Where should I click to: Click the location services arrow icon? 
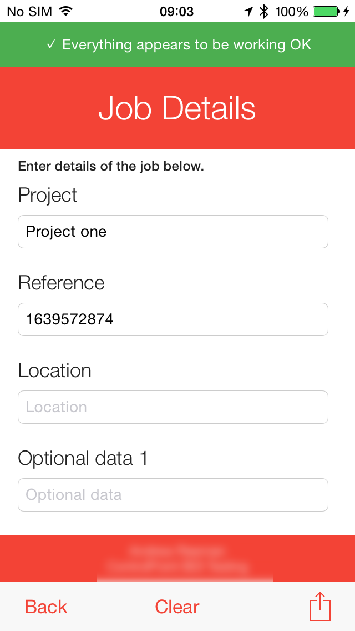coord(248,11)
